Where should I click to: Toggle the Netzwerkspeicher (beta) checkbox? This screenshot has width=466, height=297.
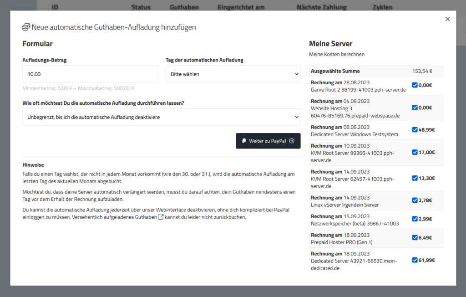coord(415,219)
